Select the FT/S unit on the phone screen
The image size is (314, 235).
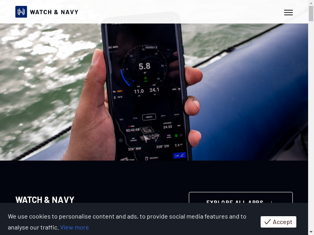(x=135, y=118)
